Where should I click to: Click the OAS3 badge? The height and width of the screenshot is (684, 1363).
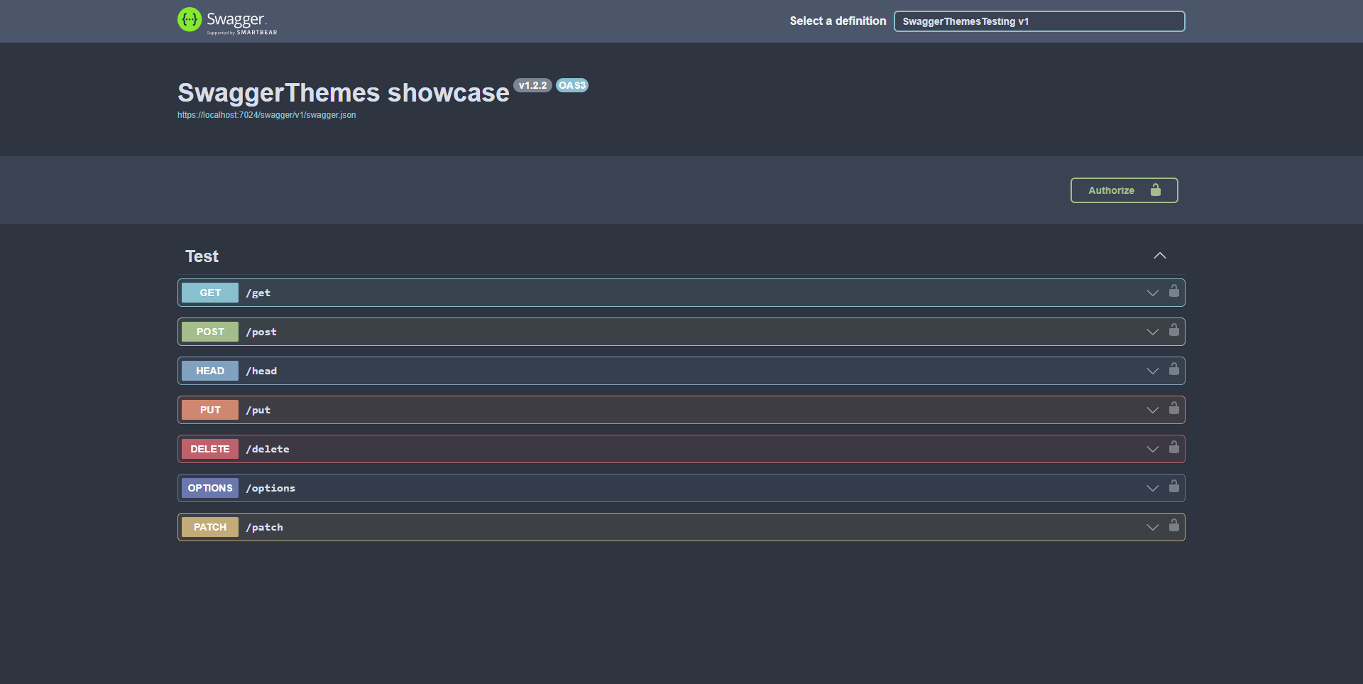(572, 85)
